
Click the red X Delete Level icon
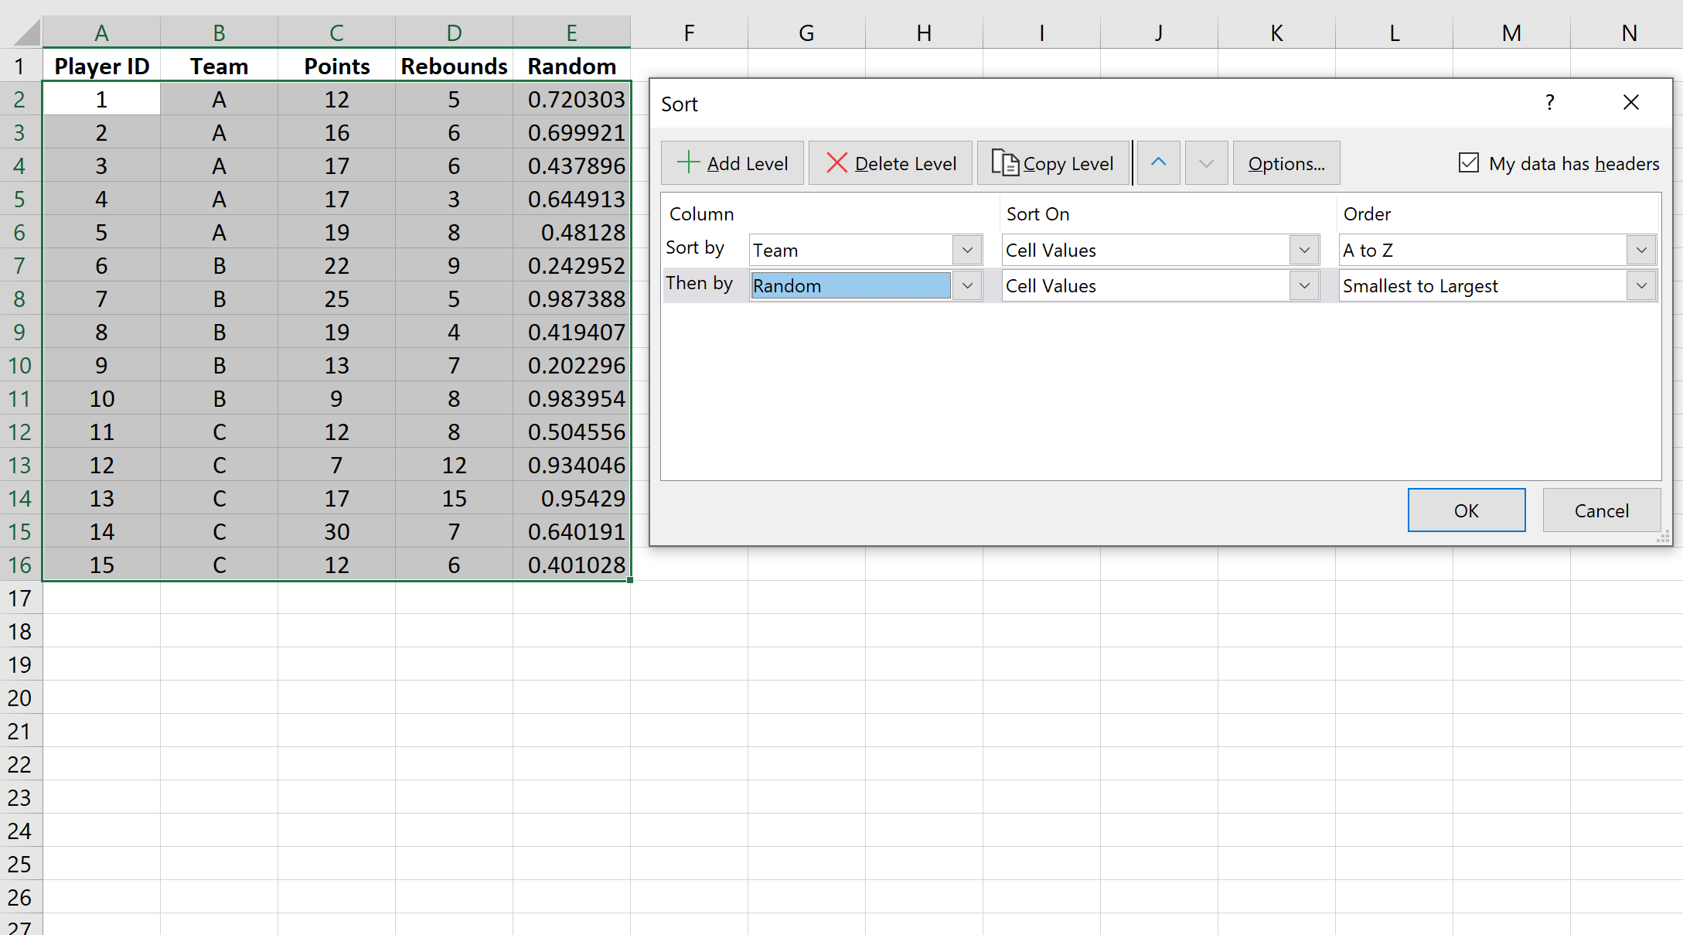pyautogui.click(x=836, y=163)
